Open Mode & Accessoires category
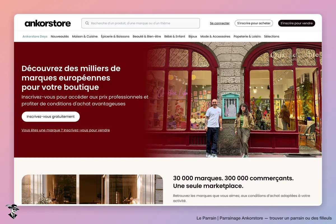 pos(215,36)
